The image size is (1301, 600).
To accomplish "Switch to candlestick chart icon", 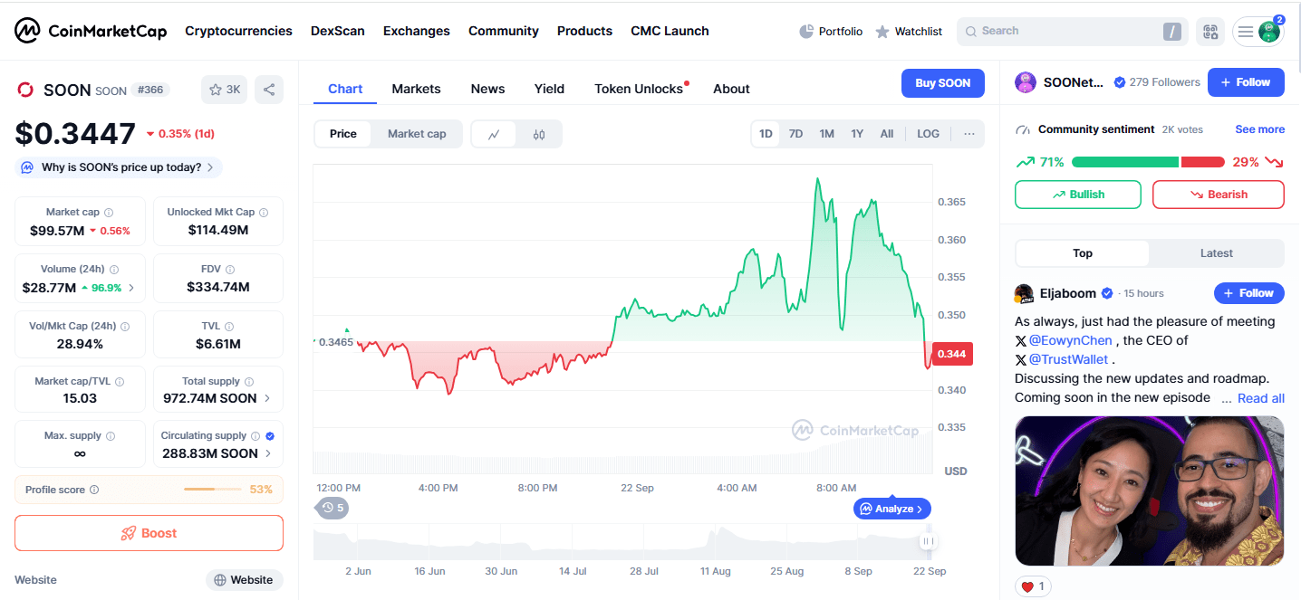I will pos(539,134).
